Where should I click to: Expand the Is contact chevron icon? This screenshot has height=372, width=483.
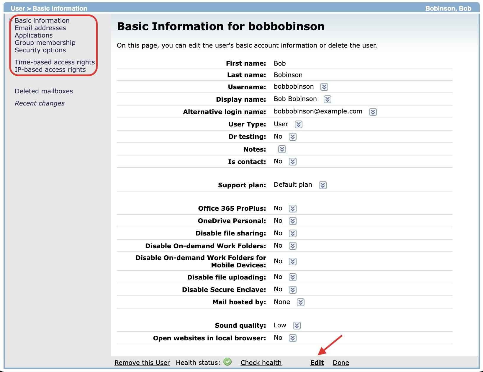[x=292, y=162]
